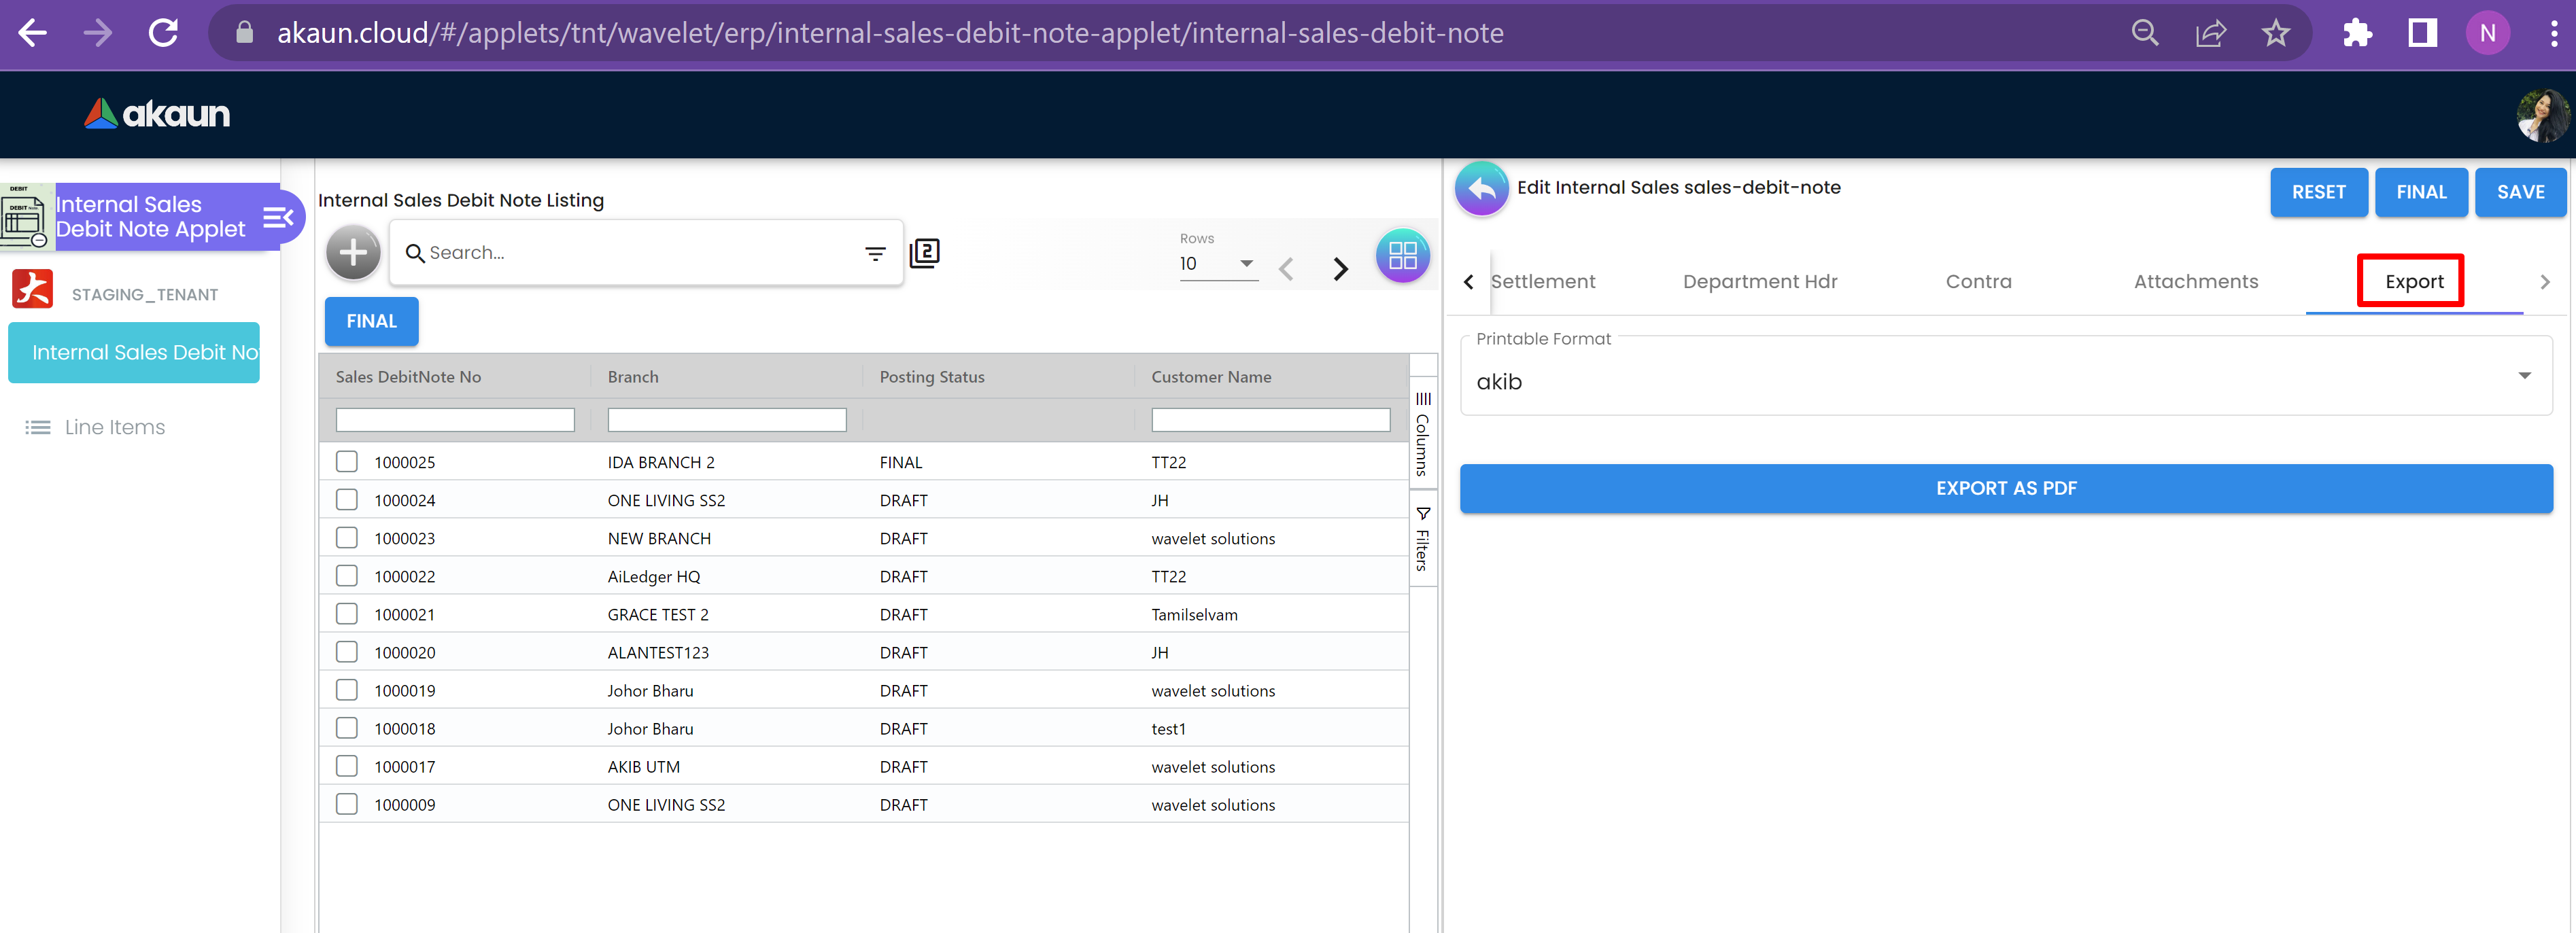The image size is (2576, 933).
Task: Click the purple back arrow icon
Action: [x=1481, y=188]
